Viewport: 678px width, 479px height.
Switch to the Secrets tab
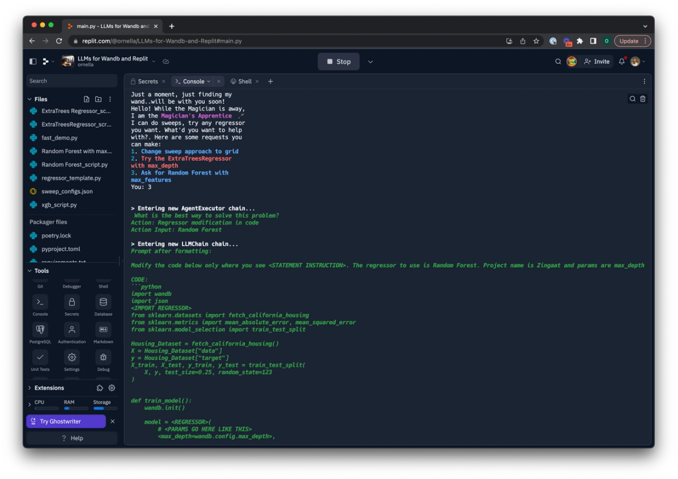tap(147, 81)
